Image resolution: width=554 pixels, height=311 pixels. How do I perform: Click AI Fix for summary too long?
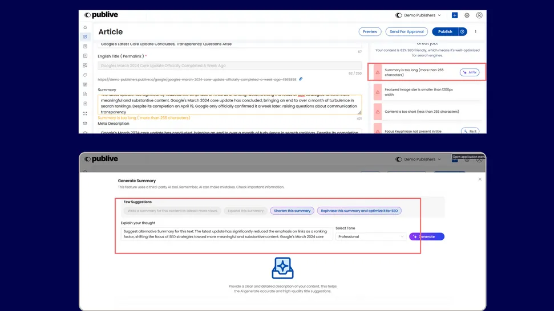(x=470, y=72)
